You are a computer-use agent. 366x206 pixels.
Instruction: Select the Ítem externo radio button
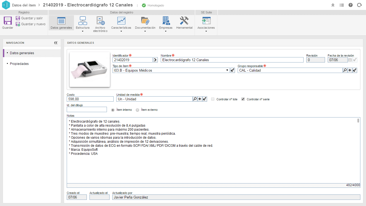click(x=137, y=110)
